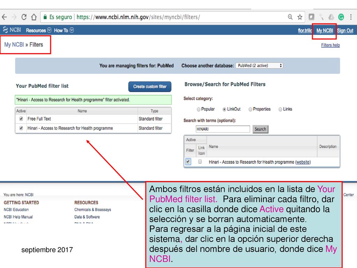Click the filter activated green notification message
The height and width of the screenshot is (268, 357).
tap(93, 100)
